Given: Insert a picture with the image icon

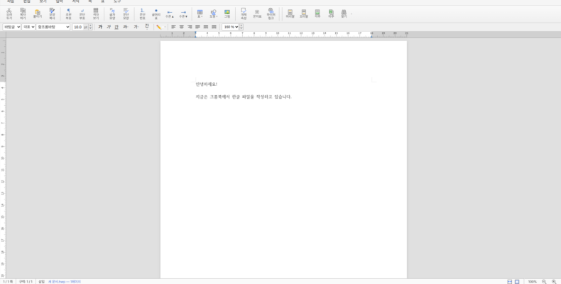Looking at the screenshot, I should pos(227,13).
